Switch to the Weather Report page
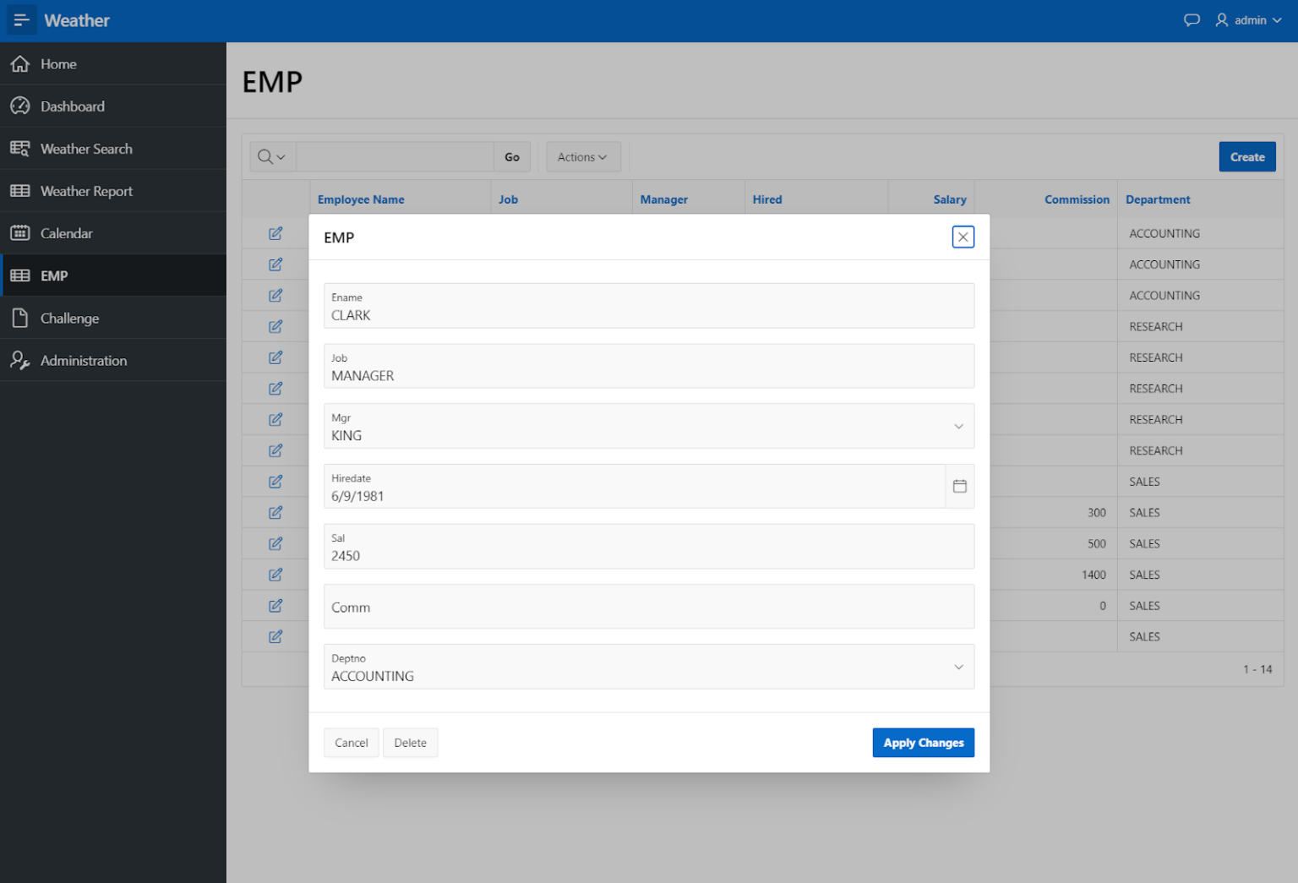 click(86, 190)
